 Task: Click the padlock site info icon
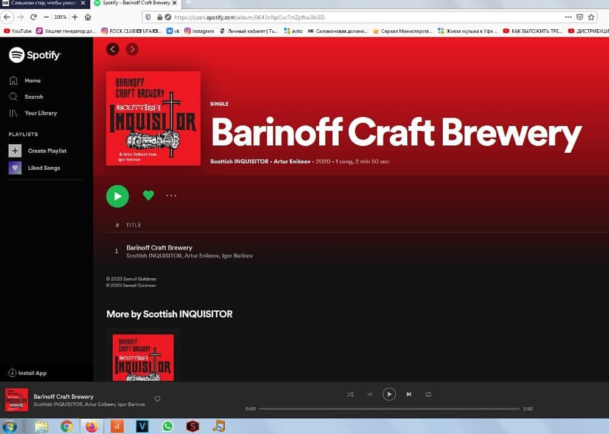(160, 17)
